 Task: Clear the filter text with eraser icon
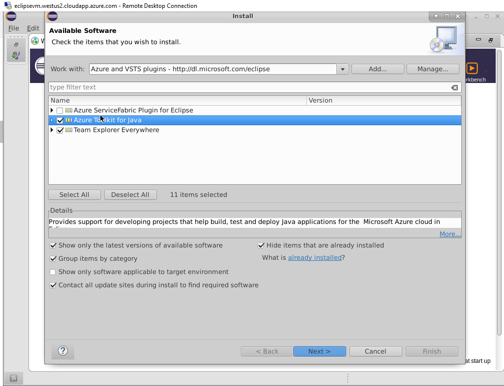click(x=454, y=87)
